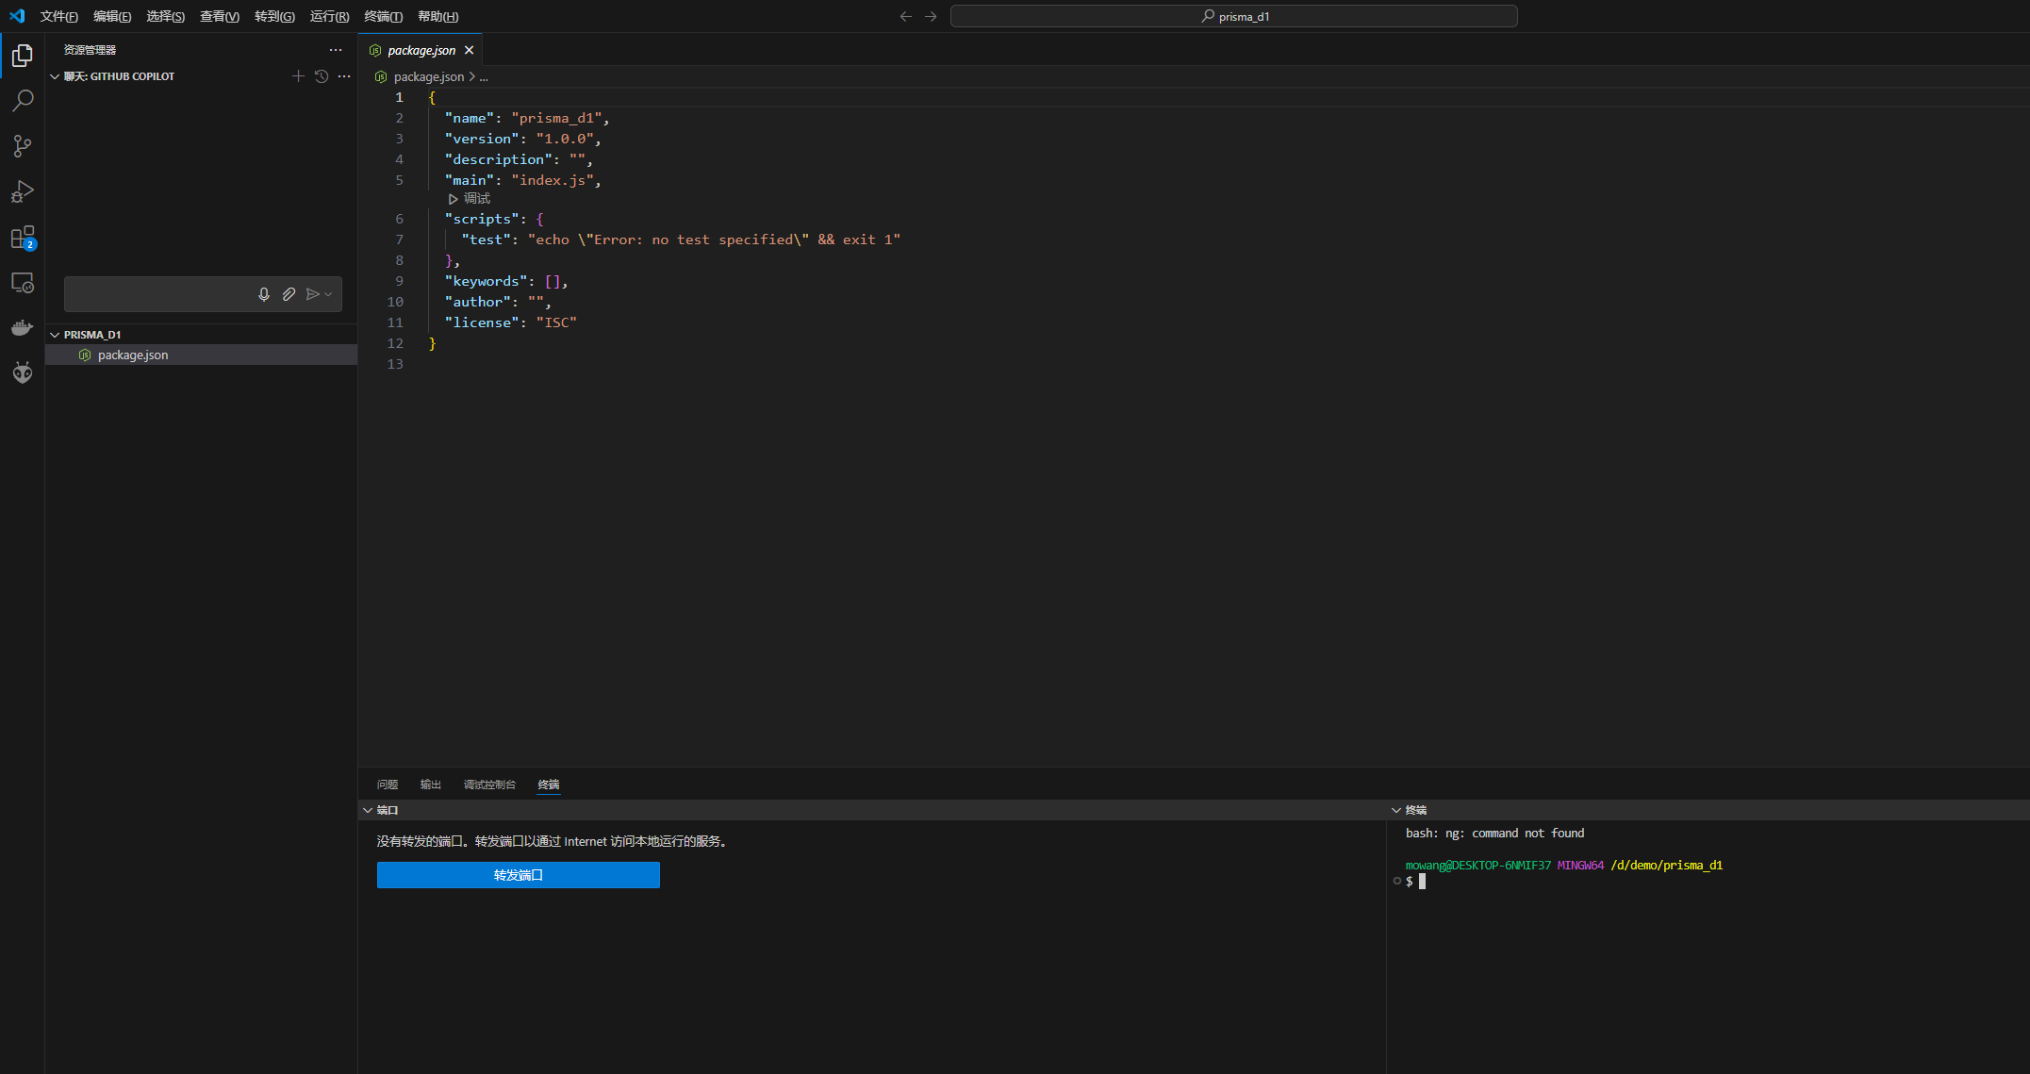Open the Selection menu
Screen dimensions: 2030x1074
point(165,16)
